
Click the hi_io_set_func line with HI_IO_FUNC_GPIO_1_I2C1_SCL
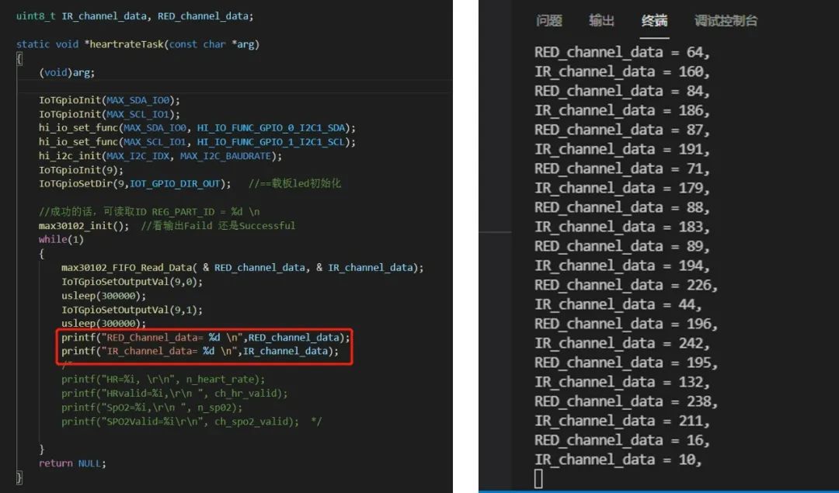coord(197,142)
